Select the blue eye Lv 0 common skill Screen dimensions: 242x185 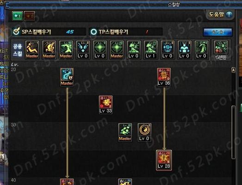pyautogui.click(x=168, y=50)
